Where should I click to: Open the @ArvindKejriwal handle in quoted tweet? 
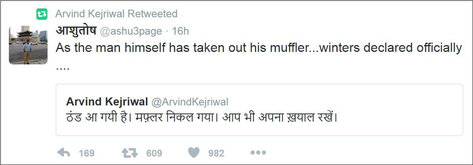click(x=190, y=102)
